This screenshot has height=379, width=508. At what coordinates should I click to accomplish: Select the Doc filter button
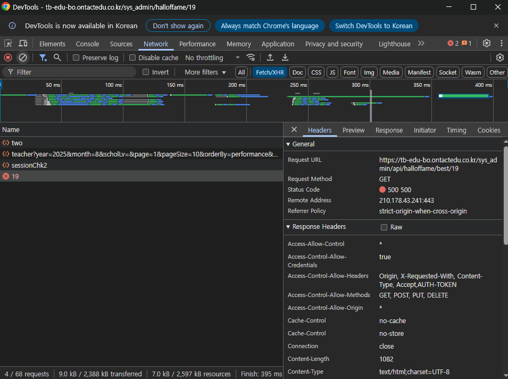297,72
